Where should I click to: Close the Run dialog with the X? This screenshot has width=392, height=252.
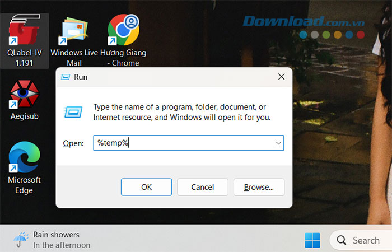281,77
